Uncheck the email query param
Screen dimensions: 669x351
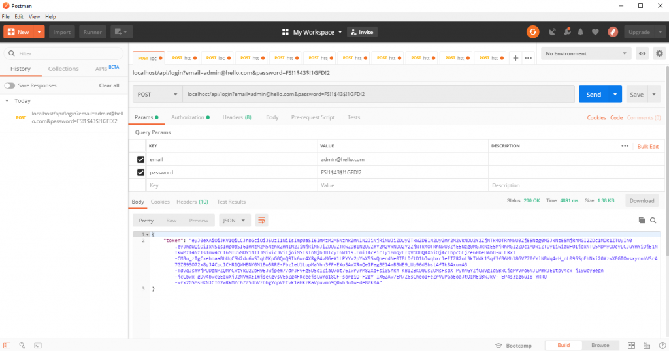pos(140,159)
